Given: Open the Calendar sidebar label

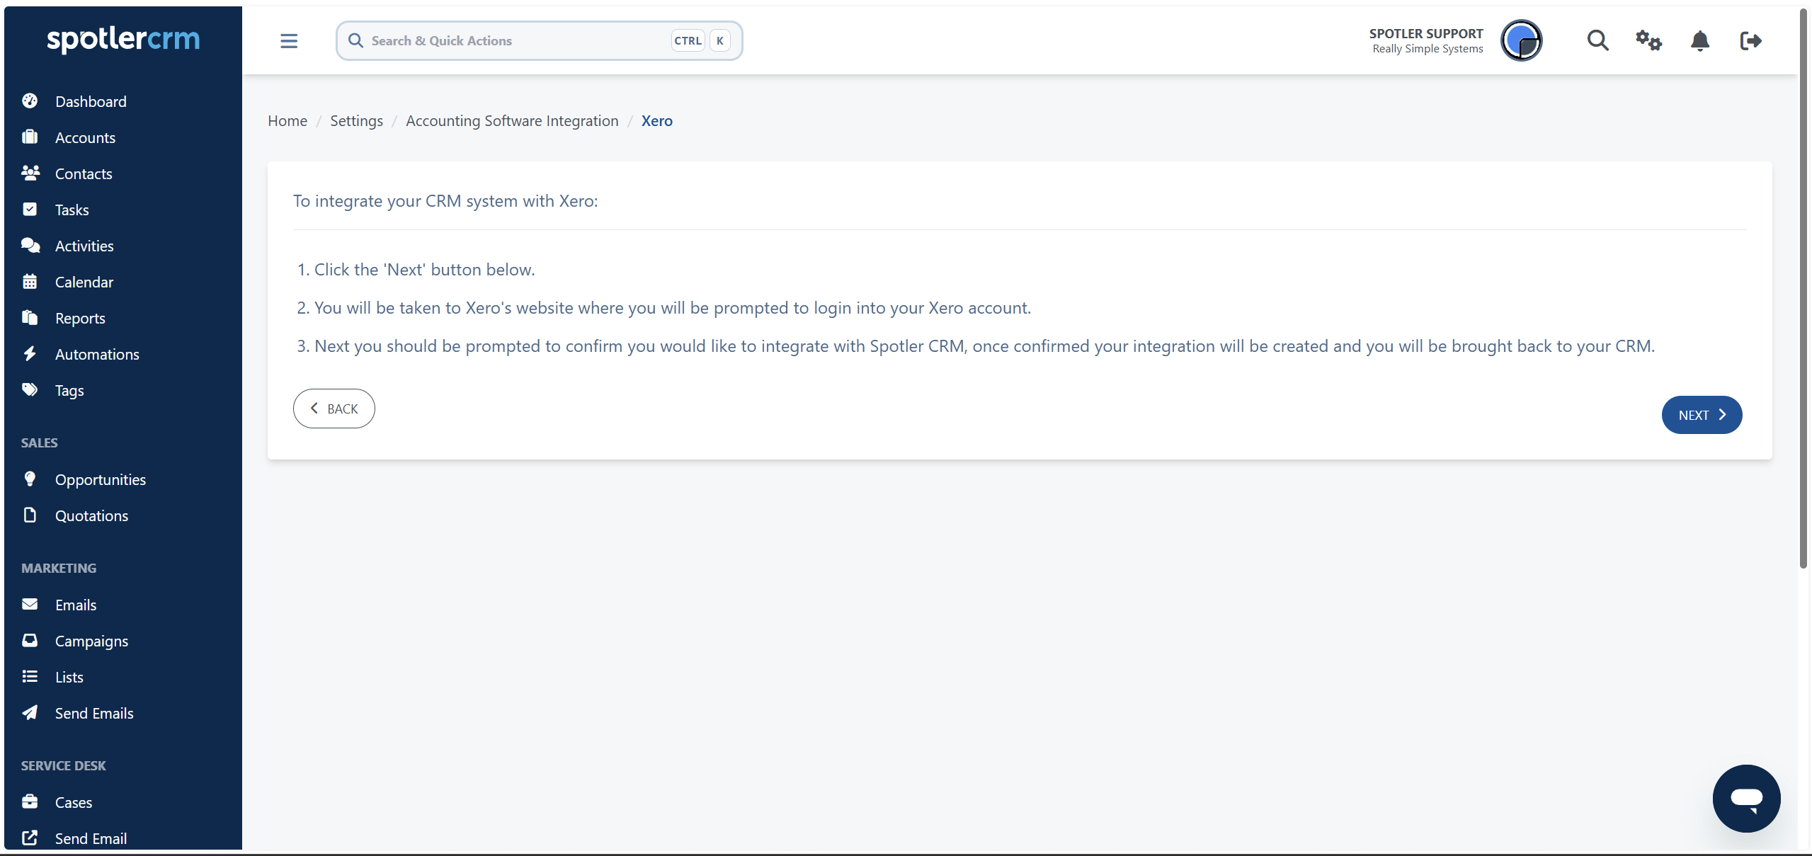Looking at the screenshot, I should [x=84, y=282].
